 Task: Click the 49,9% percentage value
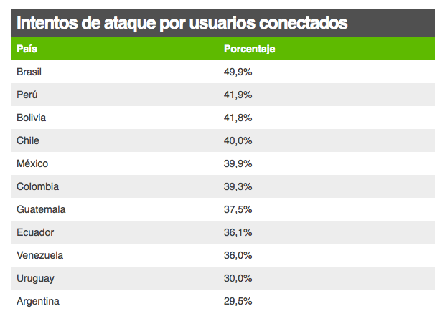pos(238,72)
